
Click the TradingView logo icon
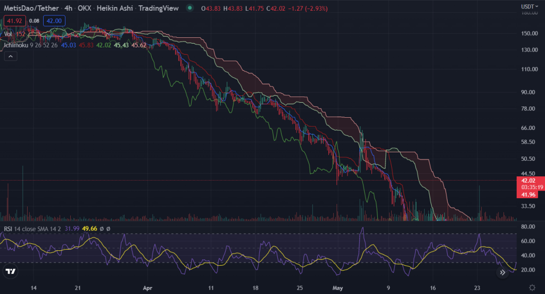[11, 272]
